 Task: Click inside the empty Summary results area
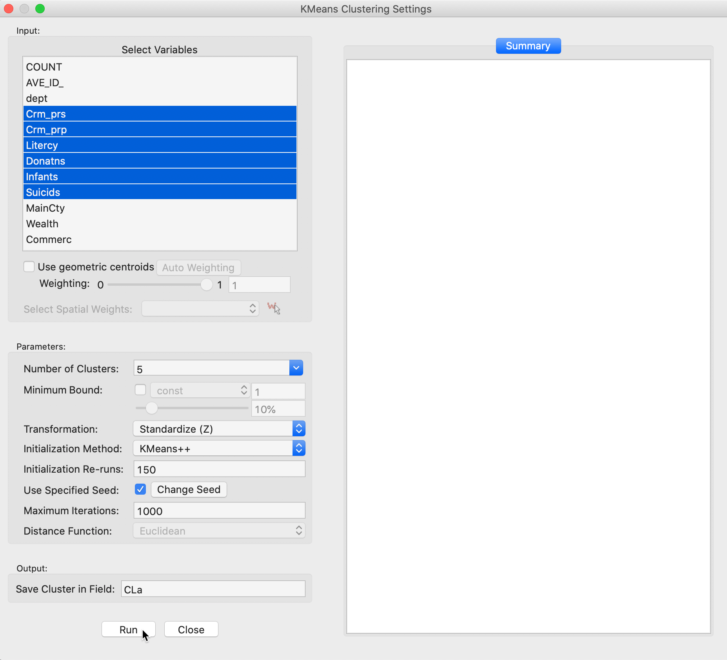[529, 346]
